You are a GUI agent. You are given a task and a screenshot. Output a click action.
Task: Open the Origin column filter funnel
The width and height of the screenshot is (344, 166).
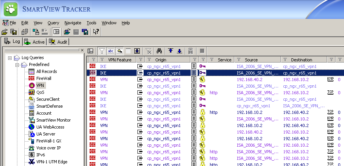tap(149, 60)
